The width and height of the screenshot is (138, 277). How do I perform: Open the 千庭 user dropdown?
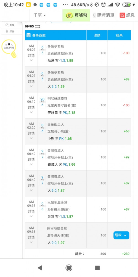pyautogui.click(x=39, y=15)
